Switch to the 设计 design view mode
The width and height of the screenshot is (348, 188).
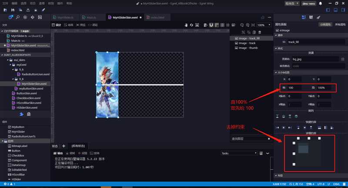coord(57,25)
